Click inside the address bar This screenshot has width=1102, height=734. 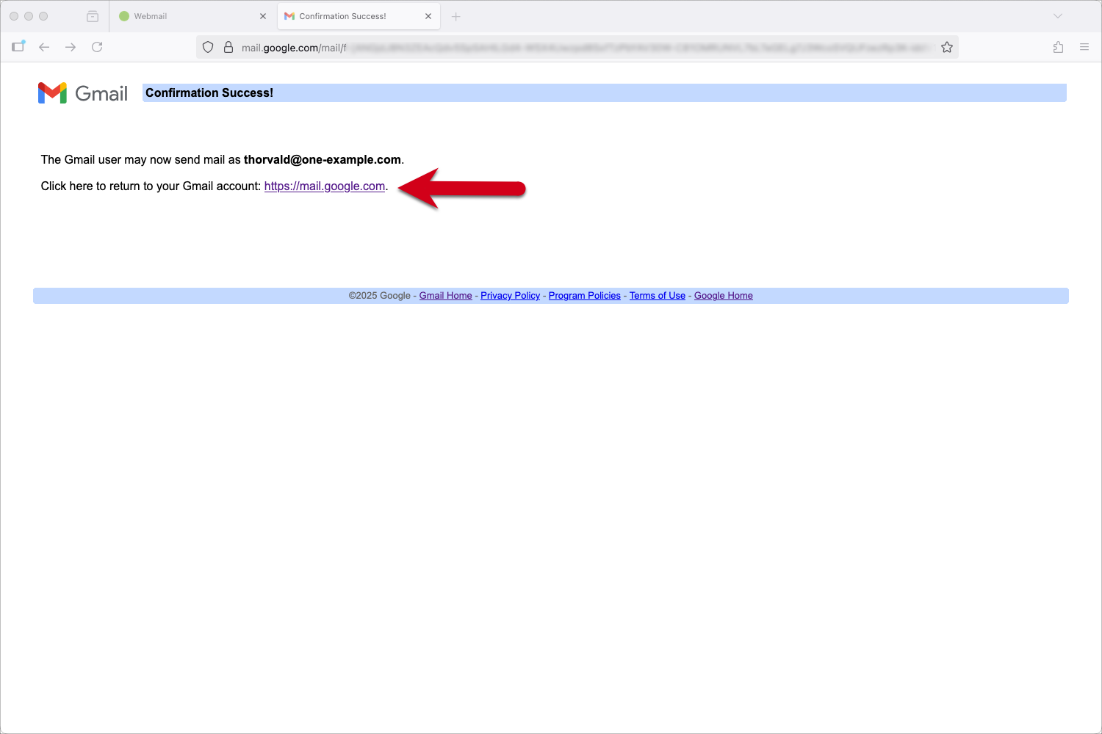coord(514,46)
